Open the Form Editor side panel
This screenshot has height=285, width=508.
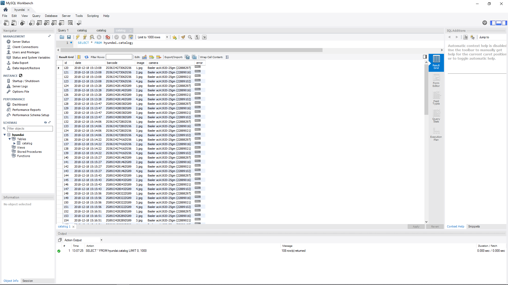(436, 80)
